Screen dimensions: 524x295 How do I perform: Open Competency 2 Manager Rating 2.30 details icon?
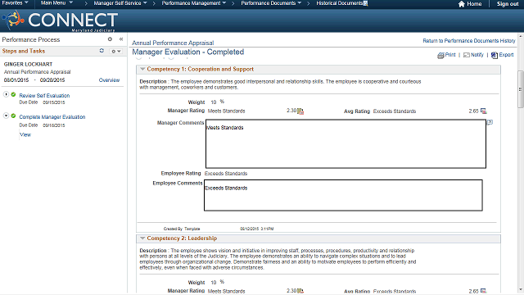300,291
